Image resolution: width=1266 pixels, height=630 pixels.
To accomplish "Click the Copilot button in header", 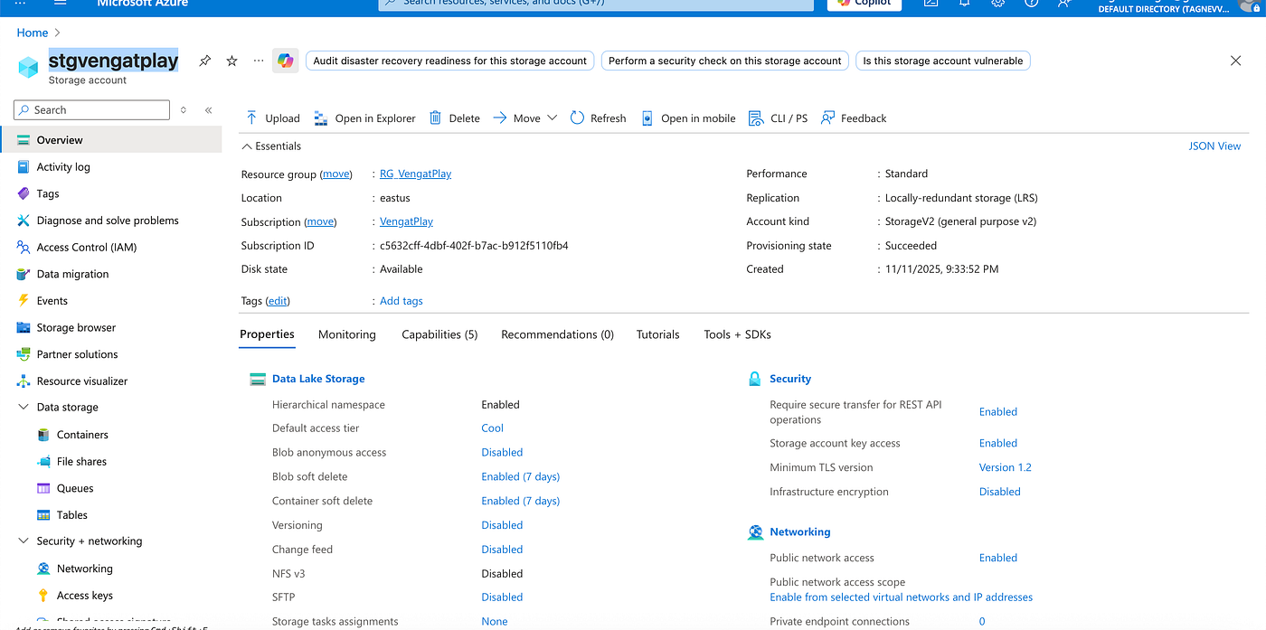I will (x=864, y=4).
